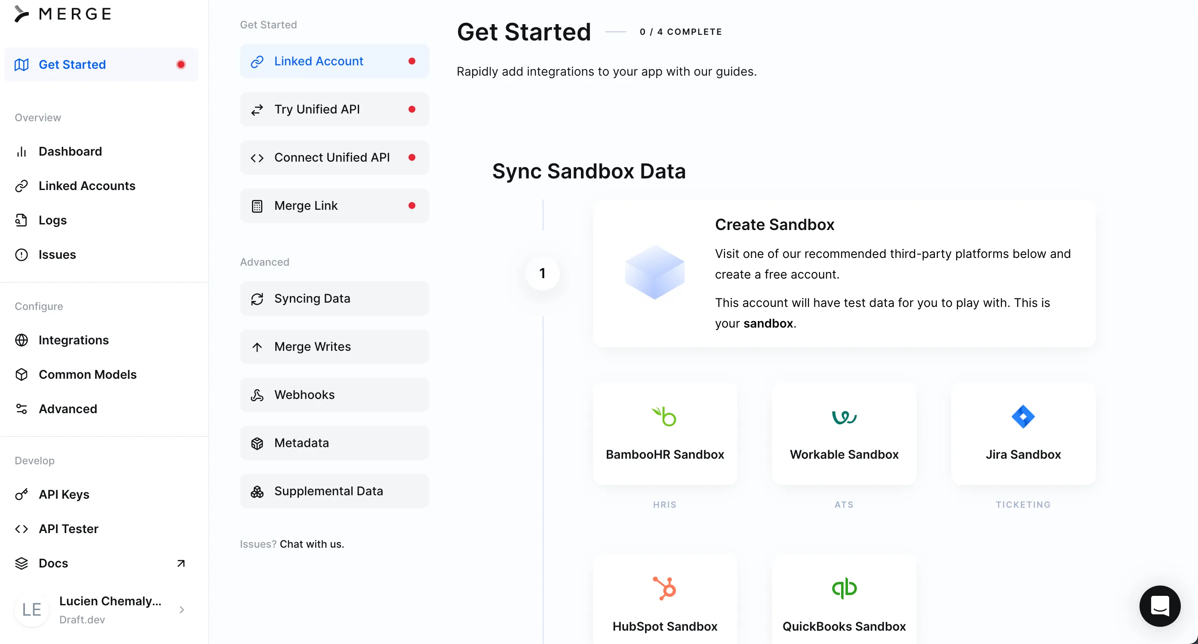
Task: Open API Keys
Action: 64,495
